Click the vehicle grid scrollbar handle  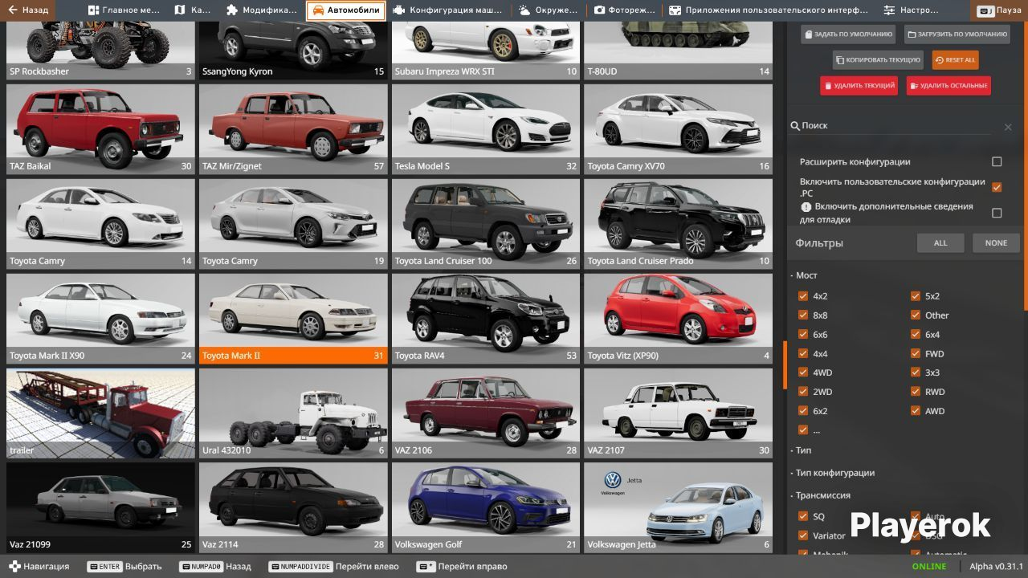coord(785,364)
